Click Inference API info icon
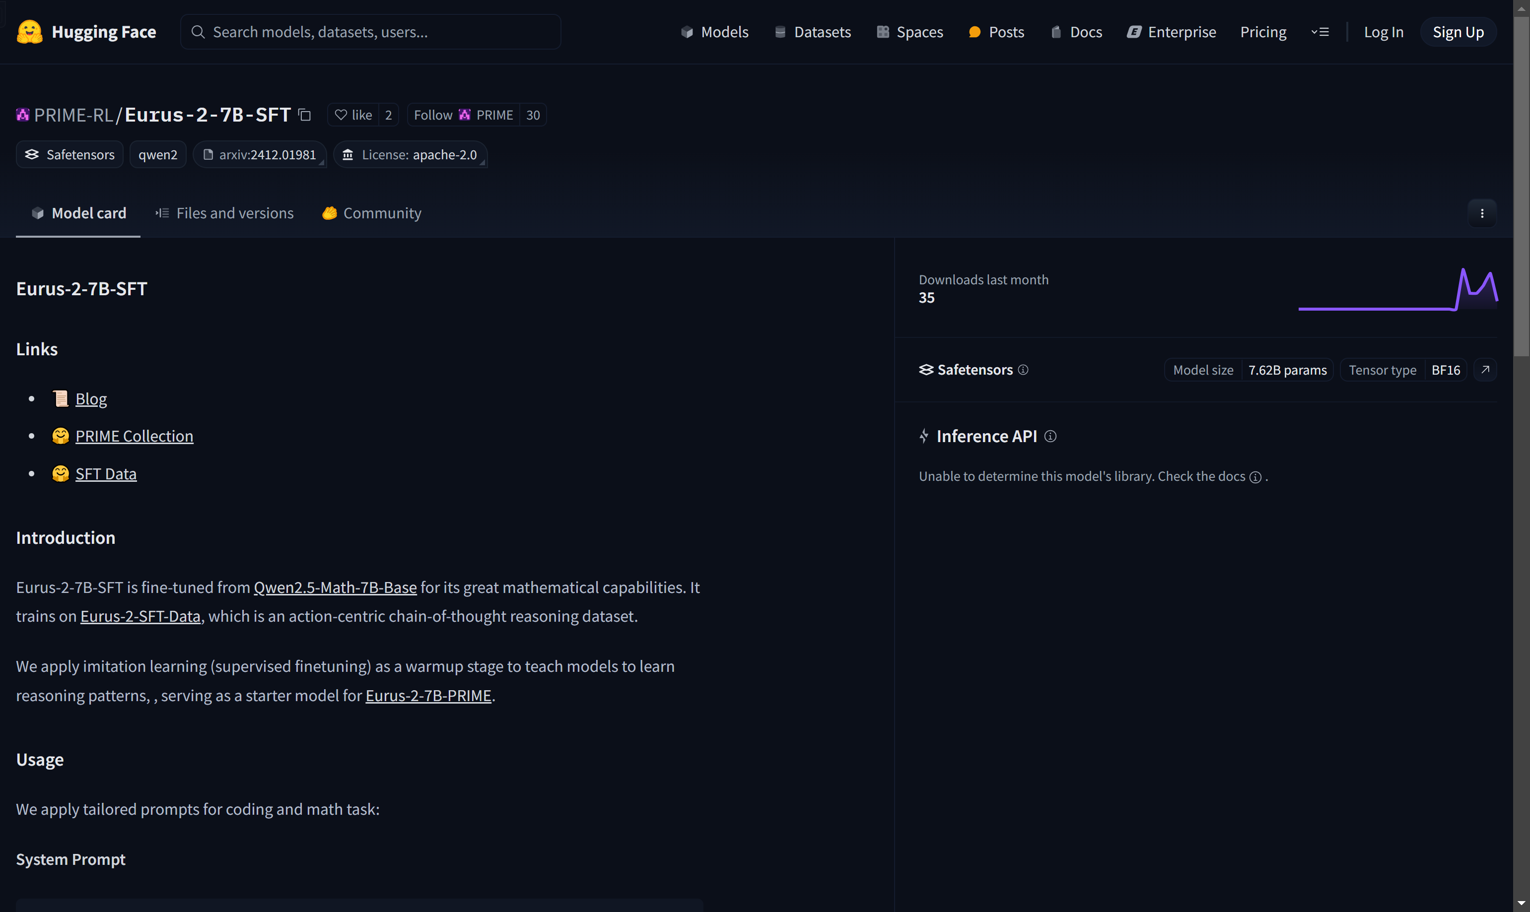Viewport: 1530px width, 912px height. point(1050,436)
